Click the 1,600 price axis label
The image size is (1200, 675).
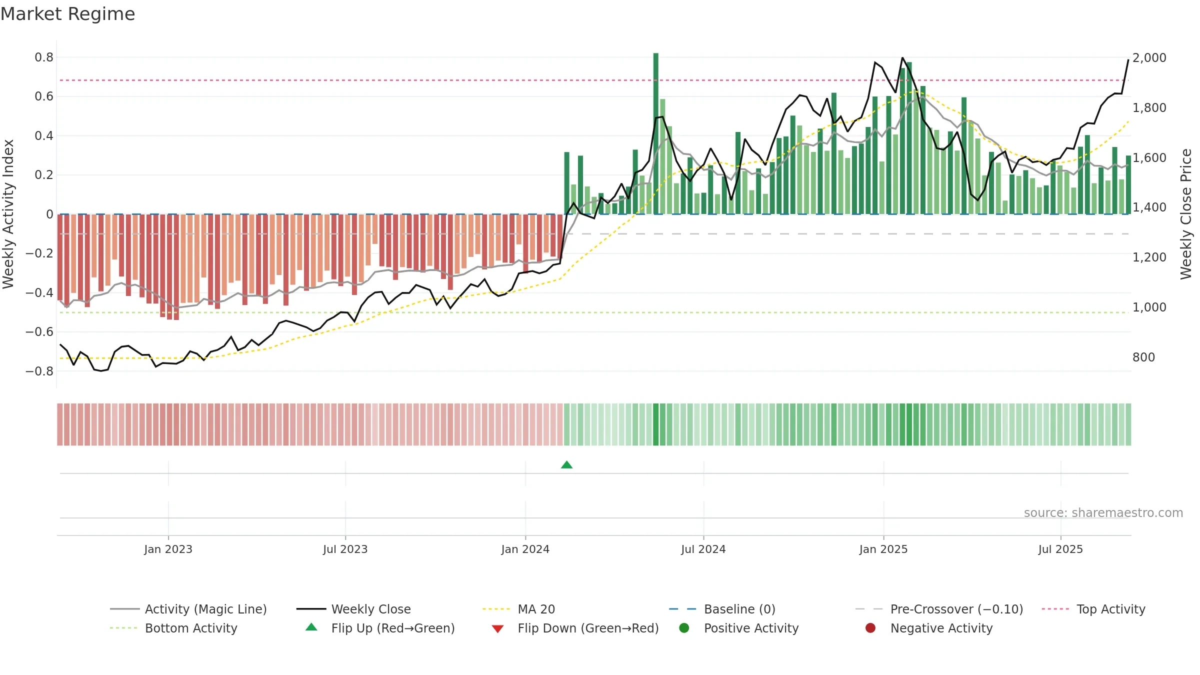tap(1149, 157)
